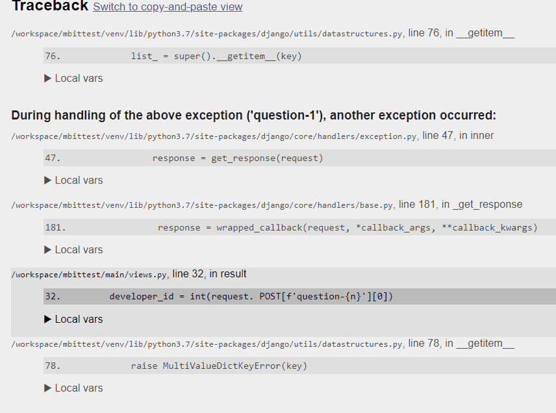This screenshot has height=413, width=556.
Task: Click highlighted line 32 with developer_id assignment
Action: pos(251,297)
